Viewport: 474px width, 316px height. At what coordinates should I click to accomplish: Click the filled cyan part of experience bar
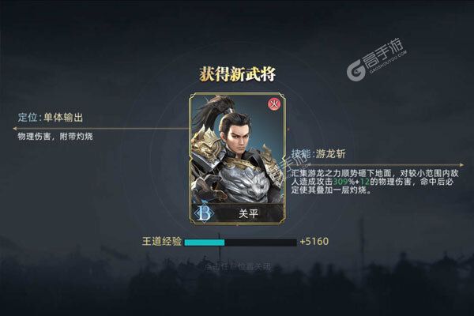tap(205, 243)
